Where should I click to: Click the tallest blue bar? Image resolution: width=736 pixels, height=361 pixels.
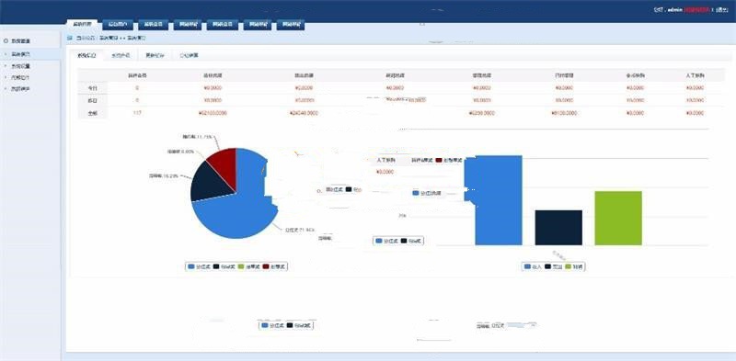pyautogui.click(x=499, y=200)
